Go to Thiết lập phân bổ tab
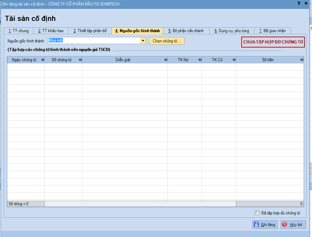 pyautogui.click(x=90, y=31)
